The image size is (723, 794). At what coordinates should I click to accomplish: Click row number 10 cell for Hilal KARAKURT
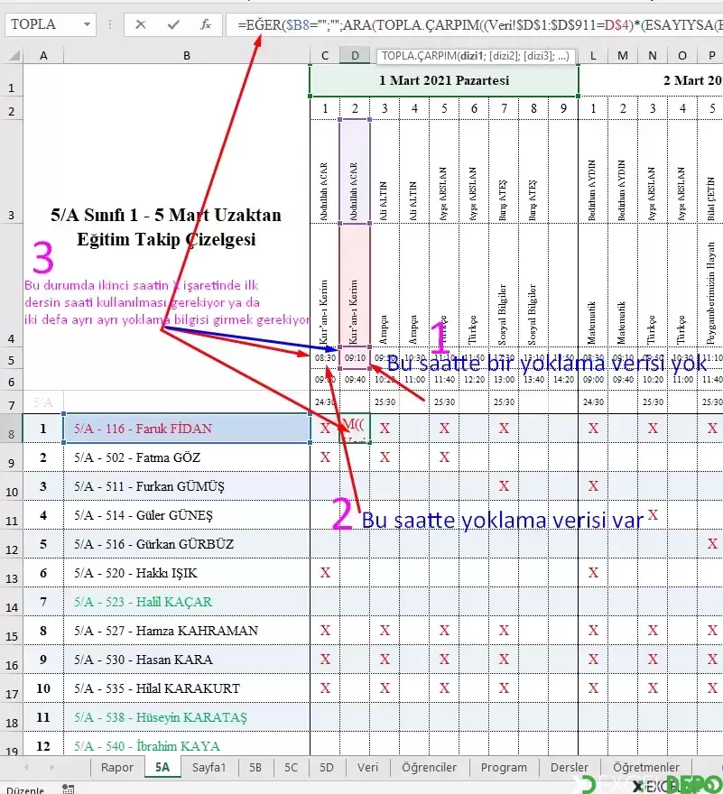point(43,688)
